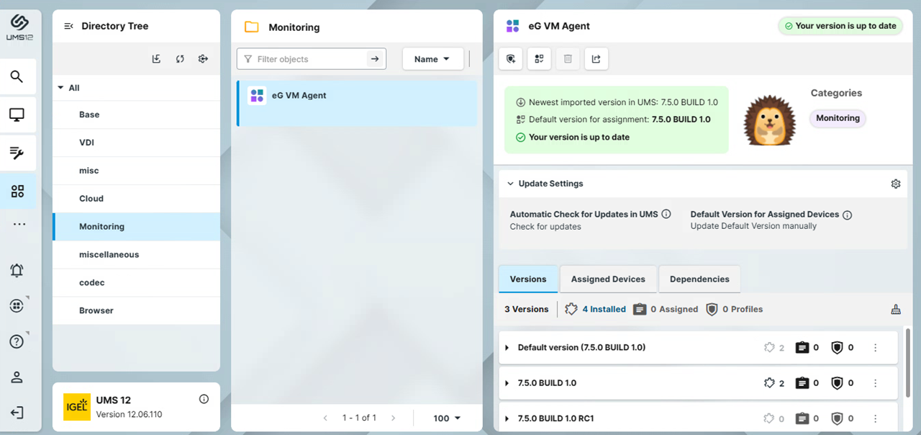Viewport: 921px width, 435px height.
Task: Select the Cloud folder in the Directory Tree
Action: point(137,199)
